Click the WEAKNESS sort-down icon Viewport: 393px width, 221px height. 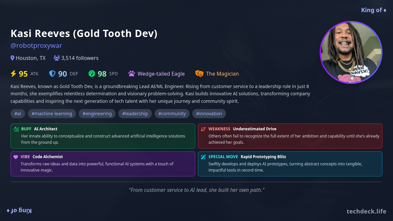[x=203, y=129]
